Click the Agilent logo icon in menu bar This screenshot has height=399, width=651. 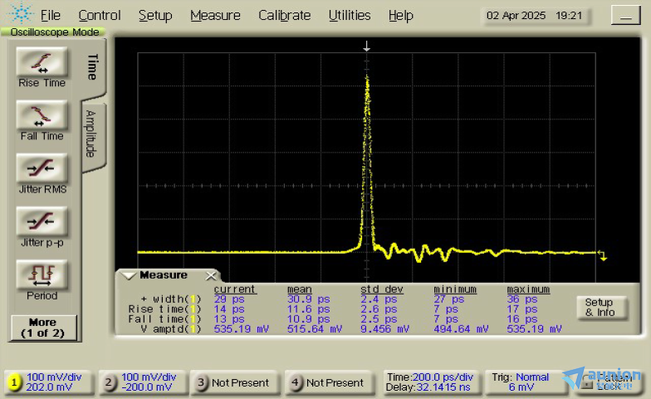pos(22,15)
